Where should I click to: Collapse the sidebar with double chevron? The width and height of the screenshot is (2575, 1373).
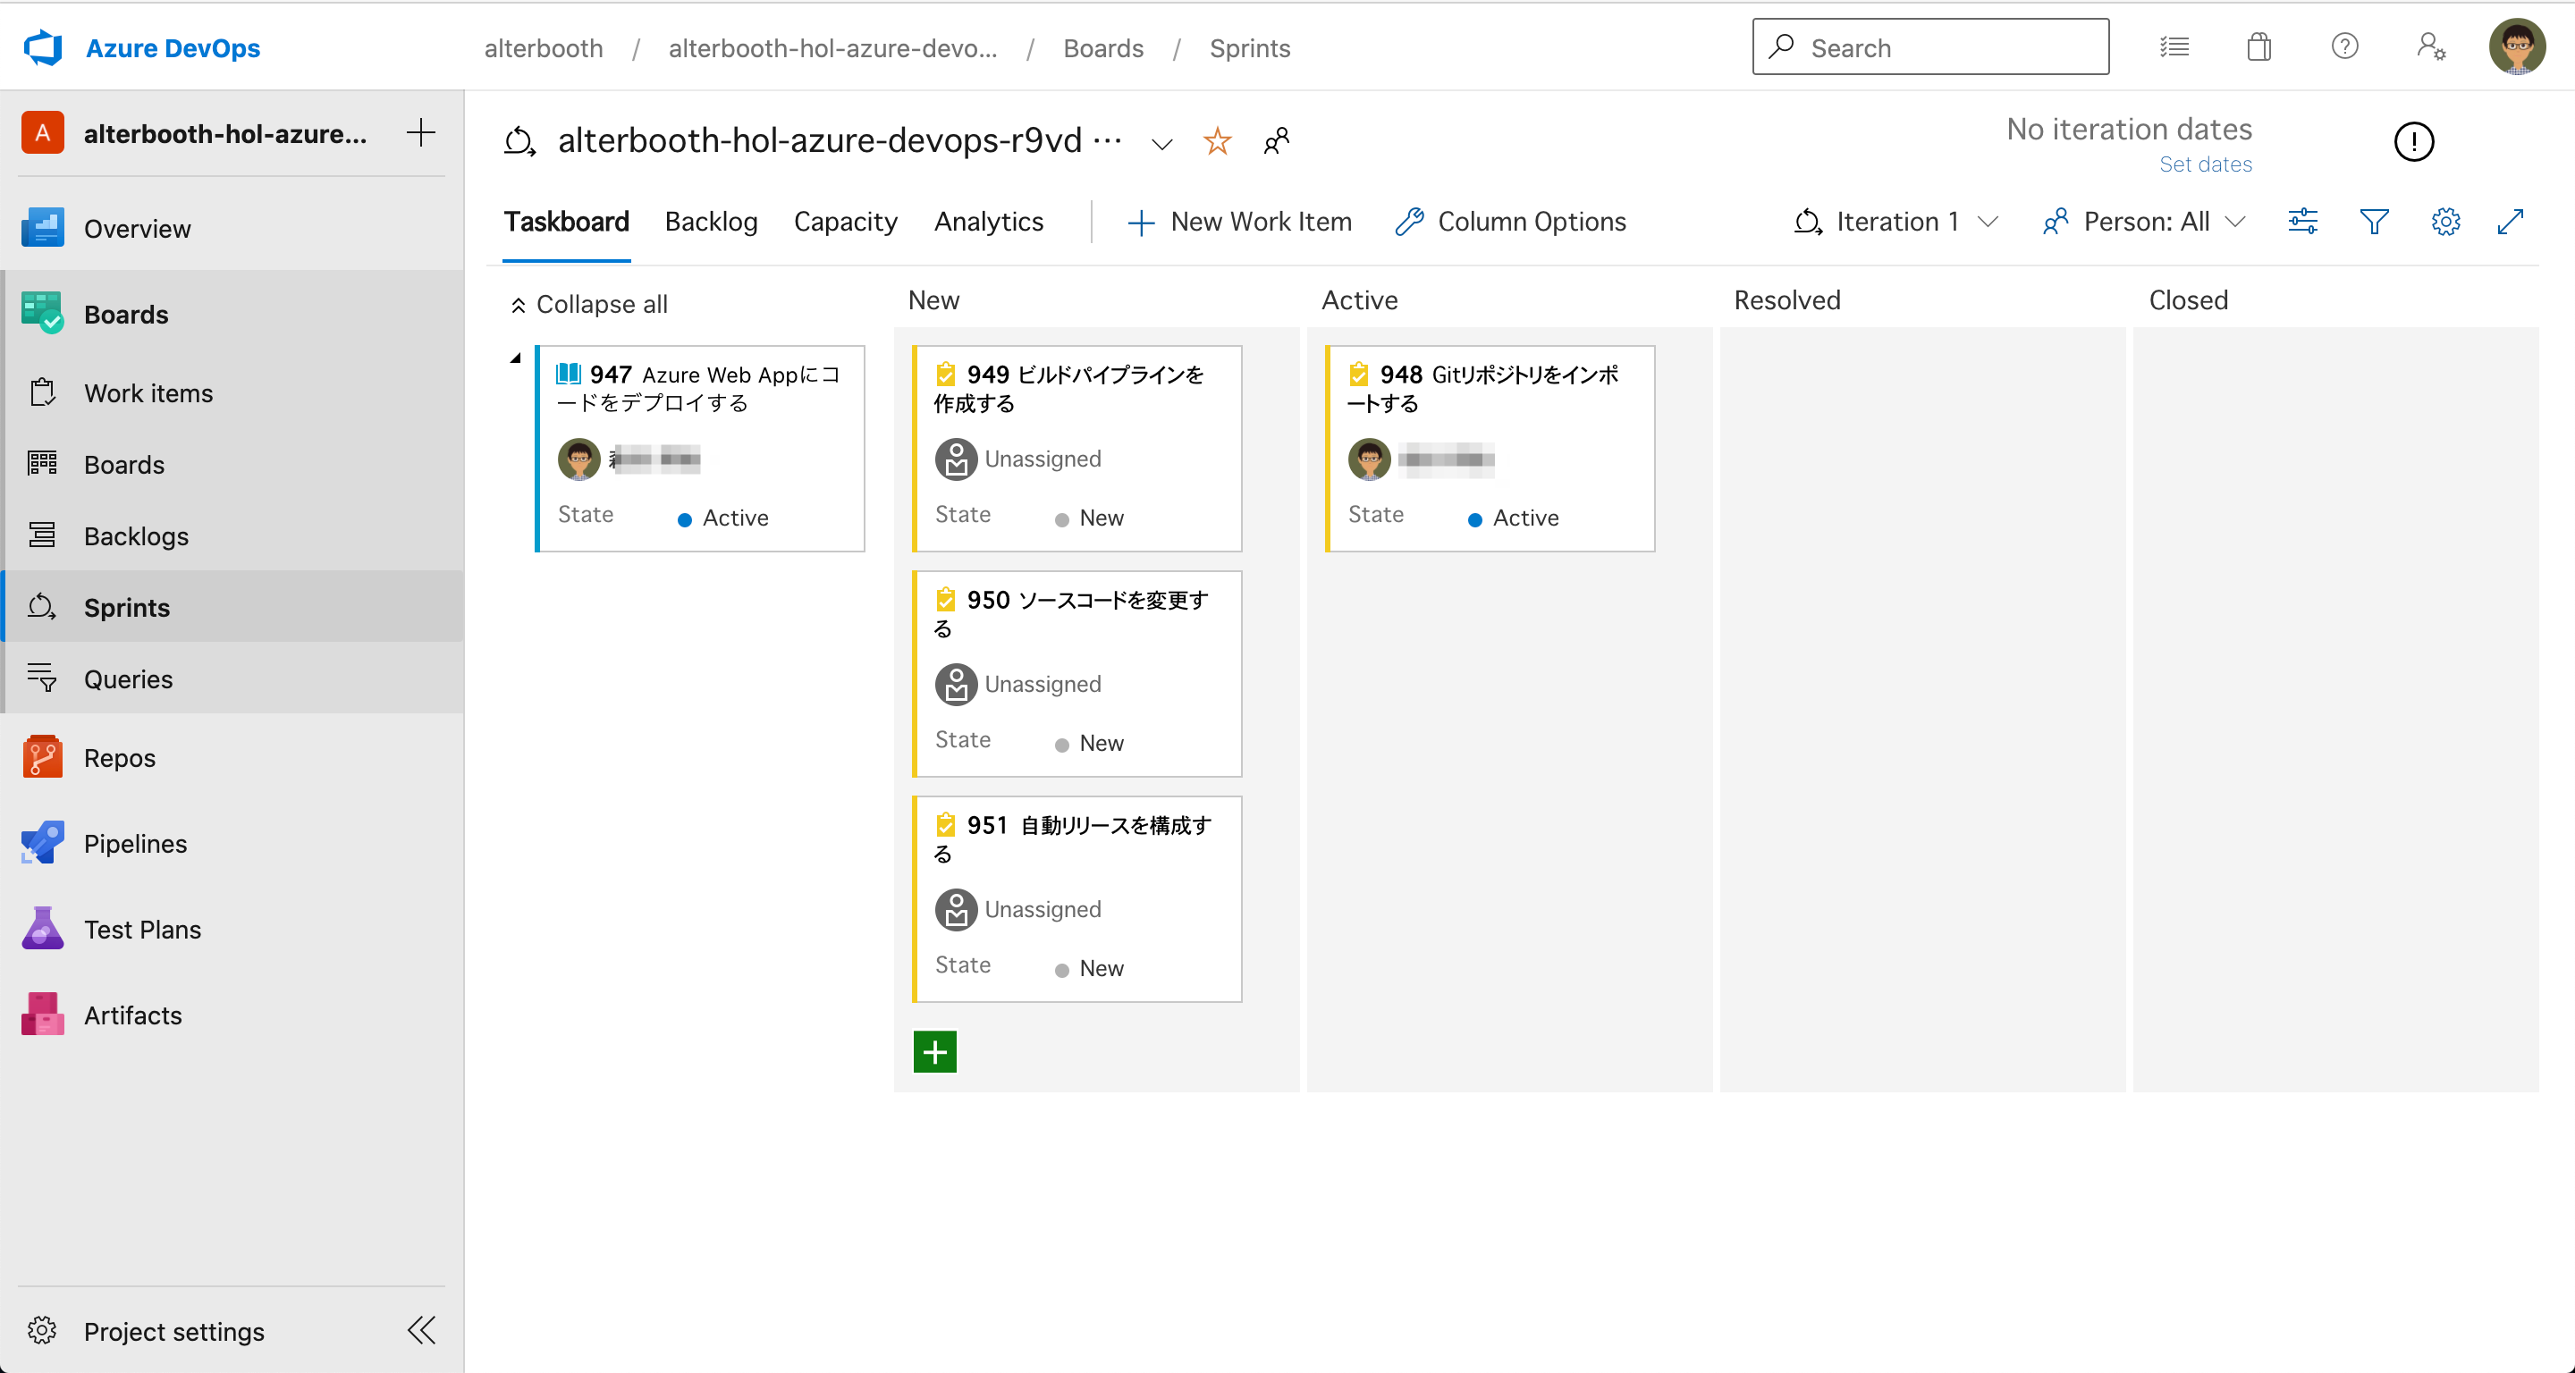click(421, 1330)
